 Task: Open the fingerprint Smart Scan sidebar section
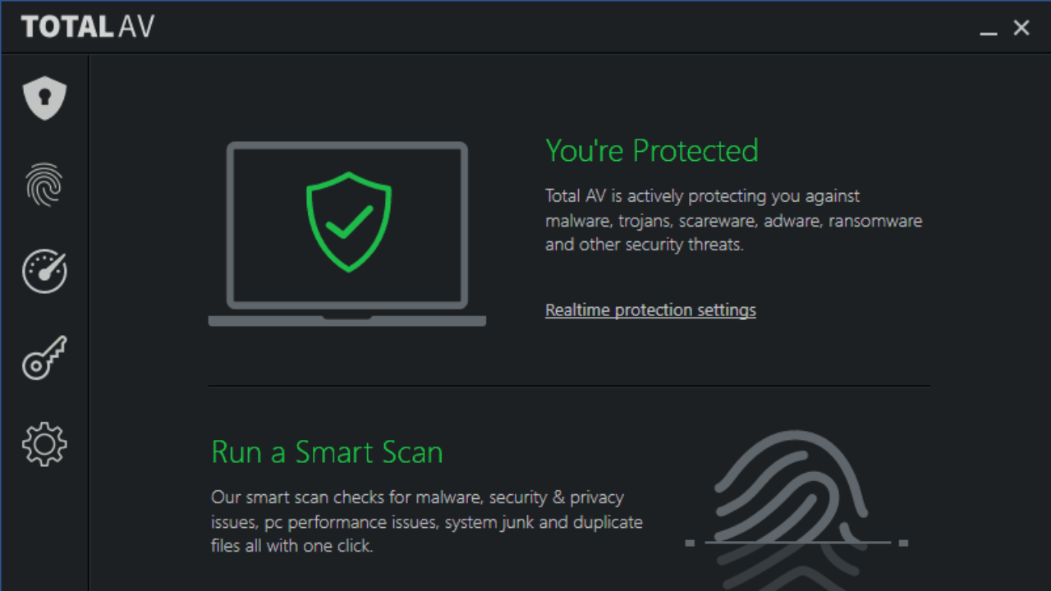click(44, 184)
